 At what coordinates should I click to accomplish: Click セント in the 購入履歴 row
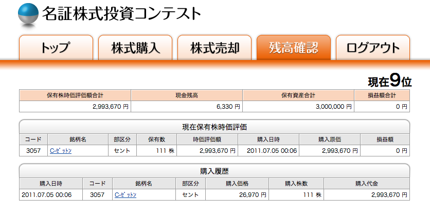tap(190, 195)
